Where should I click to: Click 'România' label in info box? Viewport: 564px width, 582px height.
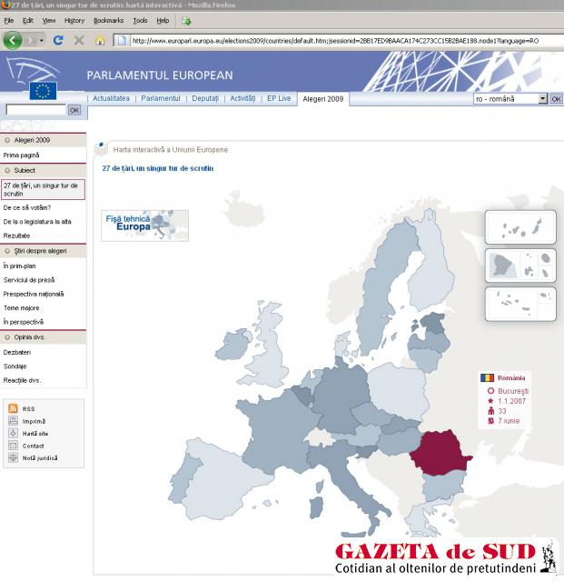511,378
